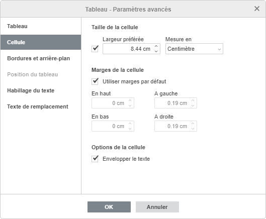
Task: Select the Cellule section
Action: click(x=41, y=42)
